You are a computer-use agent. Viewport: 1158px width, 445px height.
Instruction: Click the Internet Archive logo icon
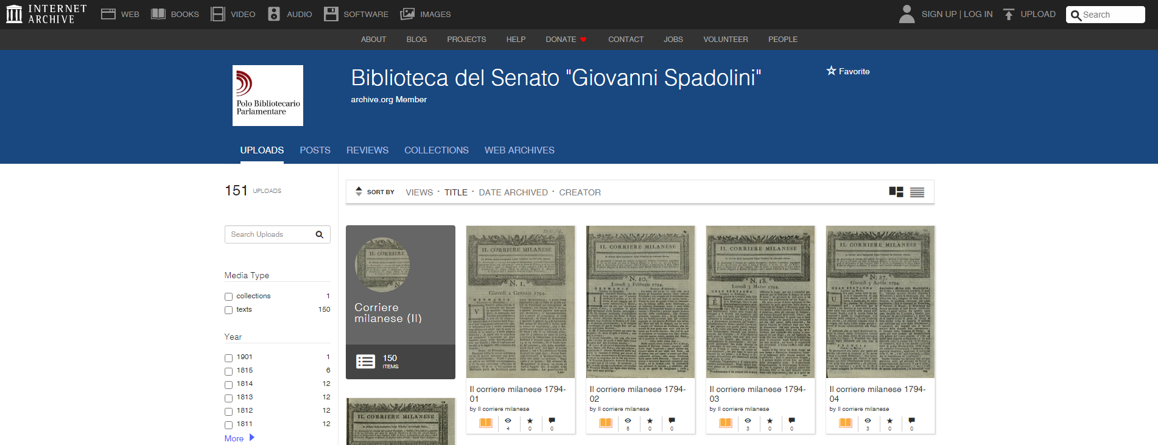coord(14,14)
